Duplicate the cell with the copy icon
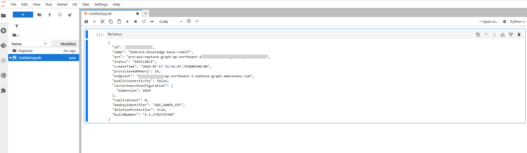The height and width of the screenshot is (153, 527). tap(478, 35)
